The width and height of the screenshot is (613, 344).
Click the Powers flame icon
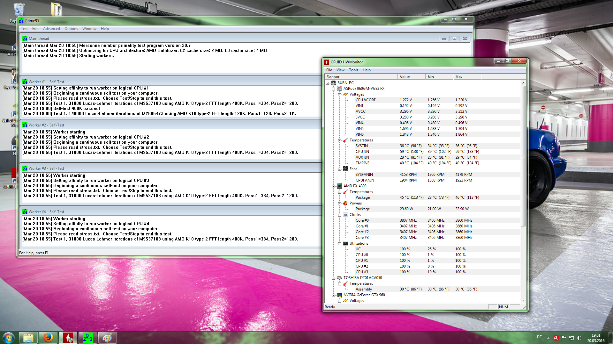(x=345, y=203)
